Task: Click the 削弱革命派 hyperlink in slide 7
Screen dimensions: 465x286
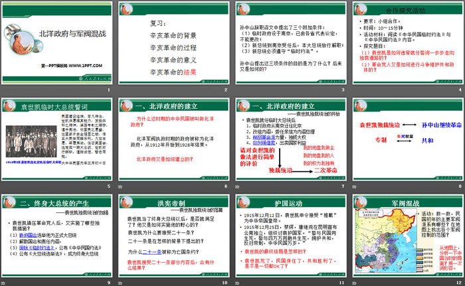Action: tap(264, 137)
